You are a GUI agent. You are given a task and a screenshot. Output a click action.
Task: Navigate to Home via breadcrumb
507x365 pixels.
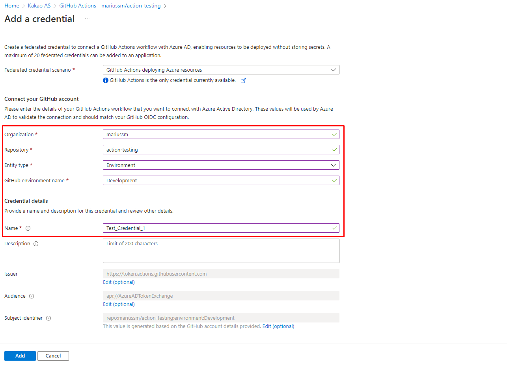(11, 6)
